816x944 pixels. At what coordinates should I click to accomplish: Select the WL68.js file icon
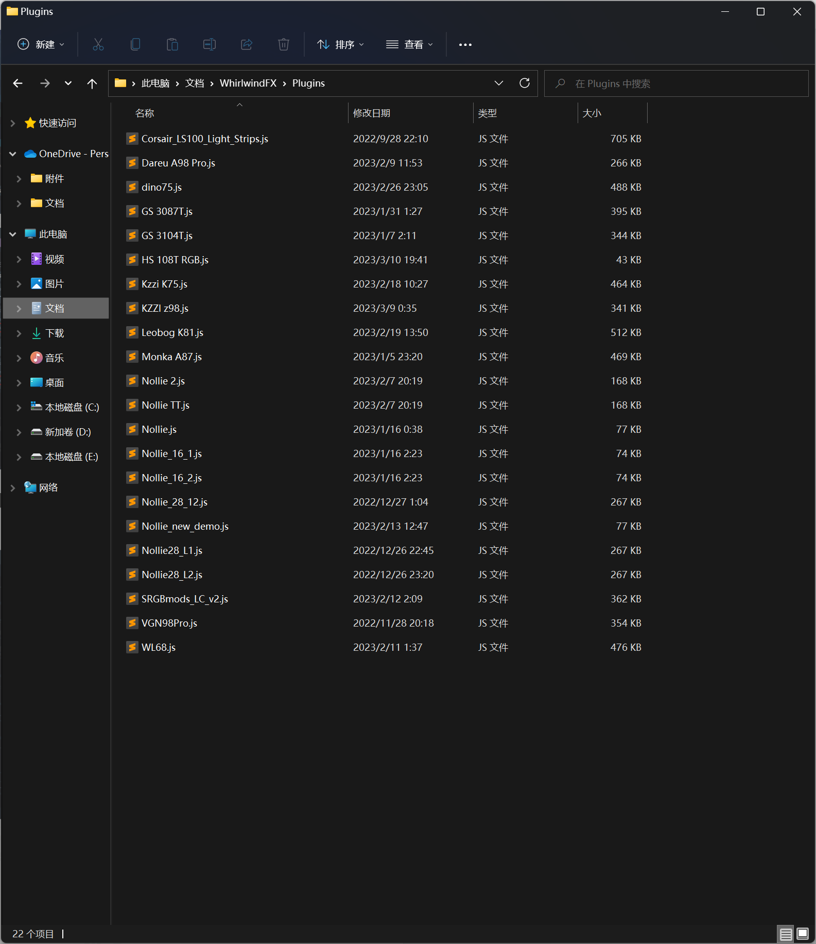(x=132, y=647)
